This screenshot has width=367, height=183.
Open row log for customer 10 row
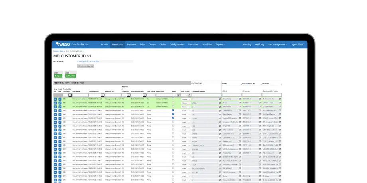pos(55,111)
